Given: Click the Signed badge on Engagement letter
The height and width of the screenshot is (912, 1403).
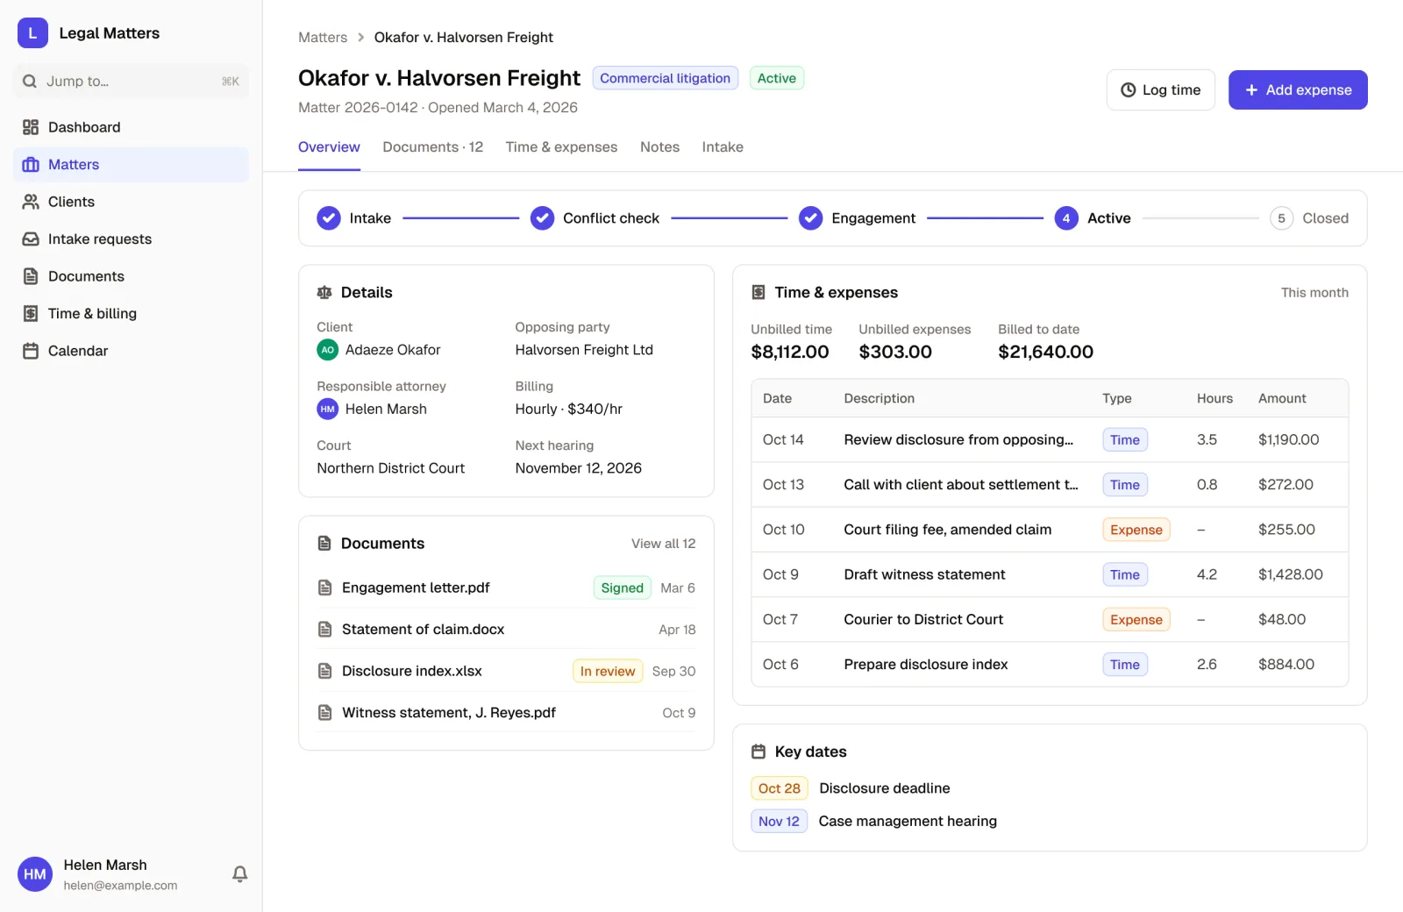Looking at the screenshot, I should click(623, 588).
